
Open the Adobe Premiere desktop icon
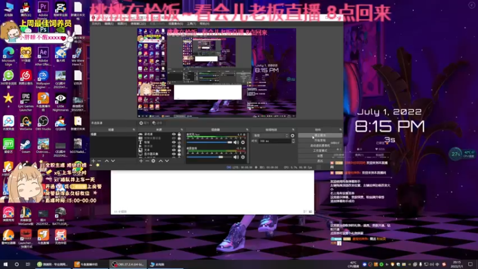[x=43, y=9]
